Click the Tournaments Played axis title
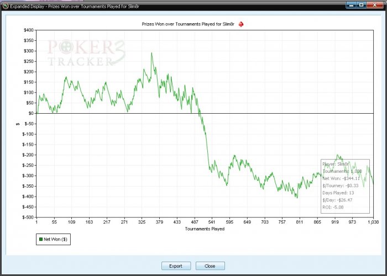387x276 pixels. coord(205,229)
